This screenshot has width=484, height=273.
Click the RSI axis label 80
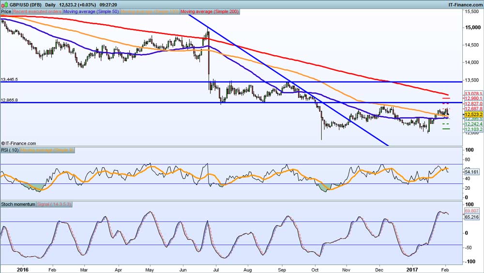(x=468, y=160)
